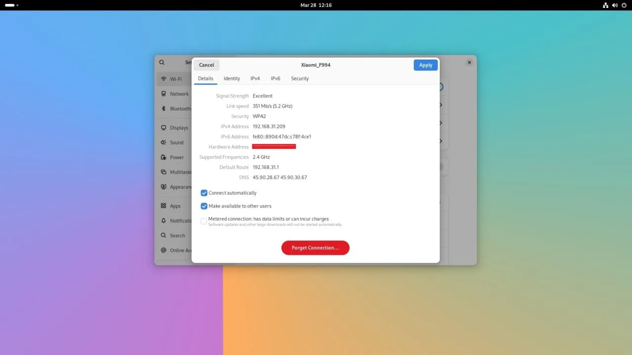Disable Make available to other users
This screenshot has width=632, height=355.
point(204,206)
